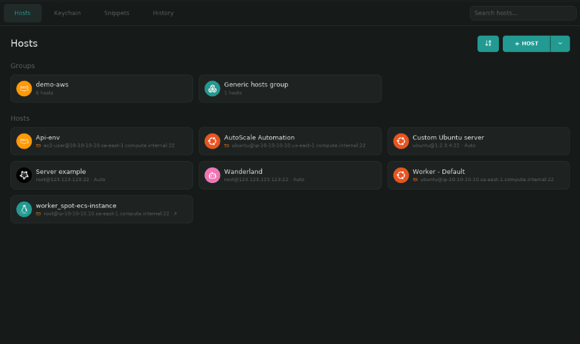Go to the History tab
Image resolution: width=580 pixels, height=344 pixels.
pyautogui.click(x=163, y=13)
